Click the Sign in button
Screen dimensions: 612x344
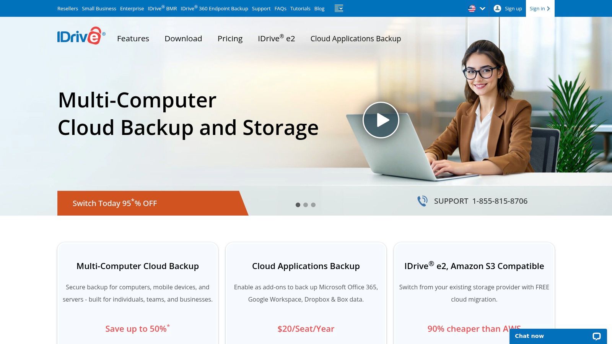tap(540, 8)
